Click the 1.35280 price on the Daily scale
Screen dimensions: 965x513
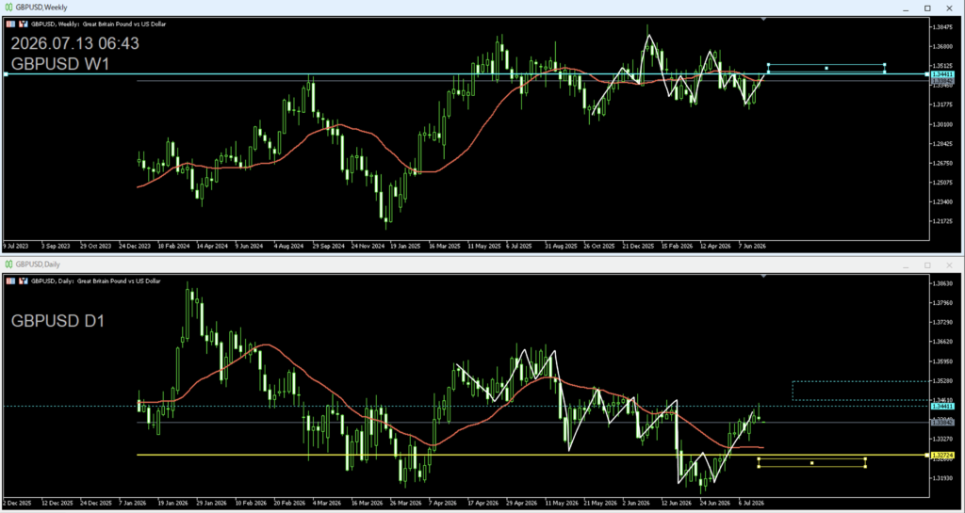[942, 381]
